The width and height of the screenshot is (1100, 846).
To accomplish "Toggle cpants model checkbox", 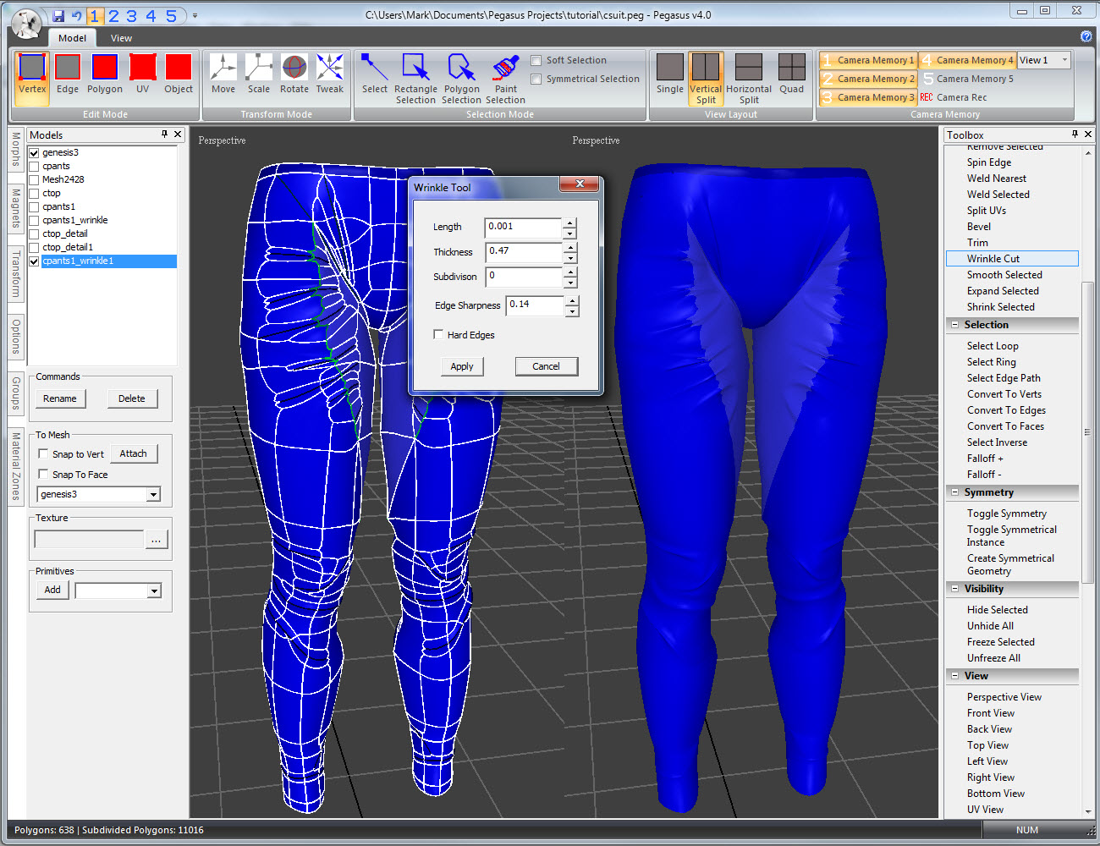I will pyautogui.click(x=34, y=166).
